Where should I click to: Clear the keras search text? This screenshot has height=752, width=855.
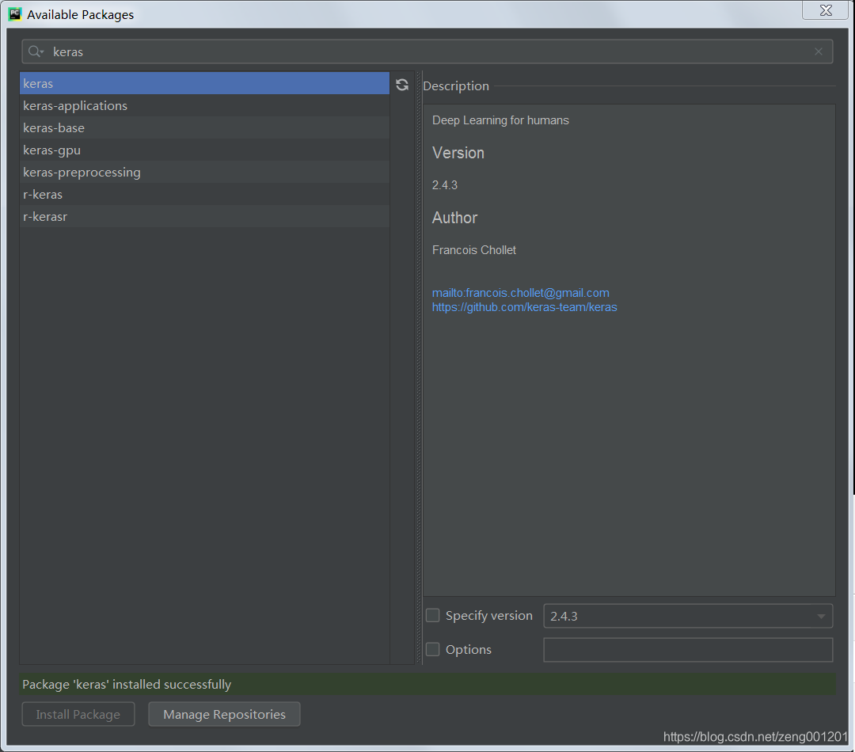tap(818, 51)
